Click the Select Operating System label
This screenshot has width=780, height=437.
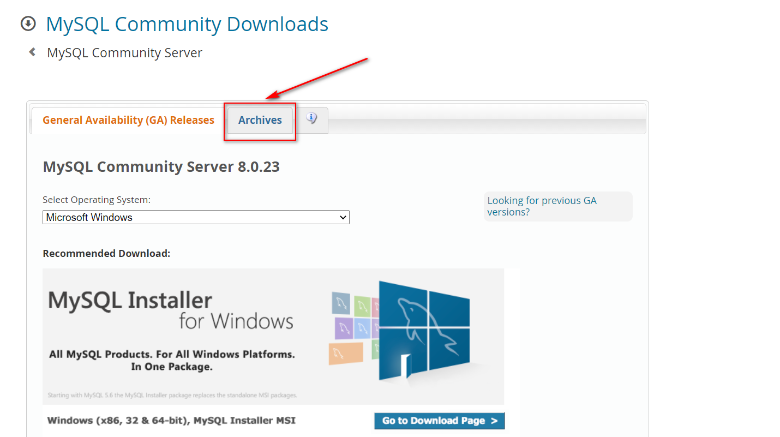pyautogui.click(x=97, y=200)
